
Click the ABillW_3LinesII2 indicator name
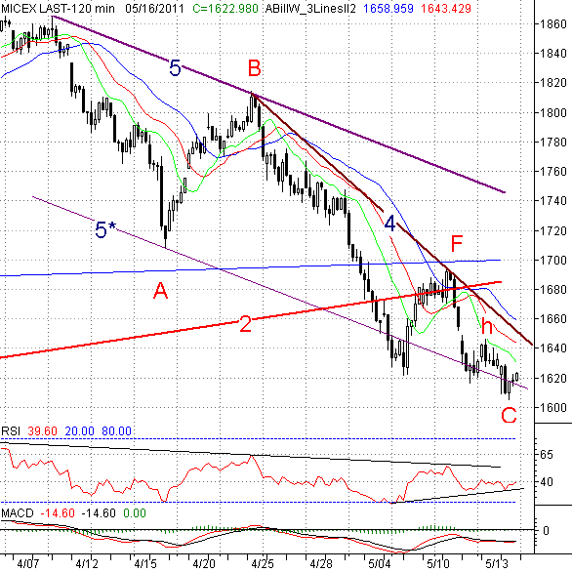(310, 9)
